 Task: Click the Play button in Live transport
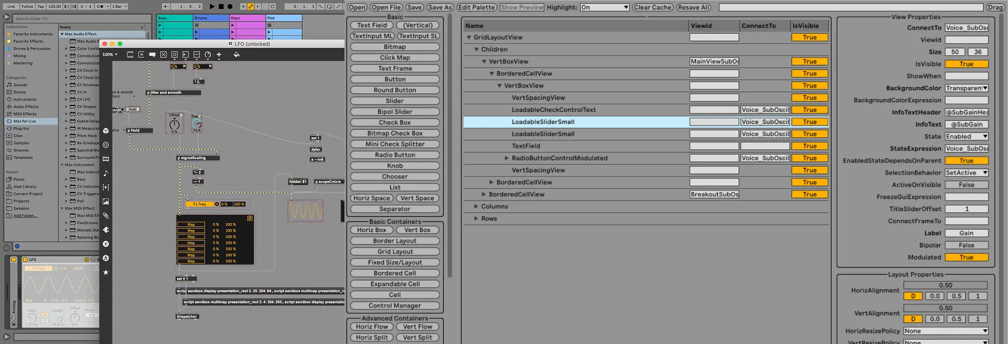click(x=212, y=6)
